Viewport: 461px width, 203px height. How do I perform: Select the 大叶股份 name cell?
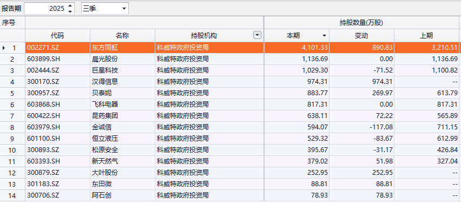(x=122, y=173)
